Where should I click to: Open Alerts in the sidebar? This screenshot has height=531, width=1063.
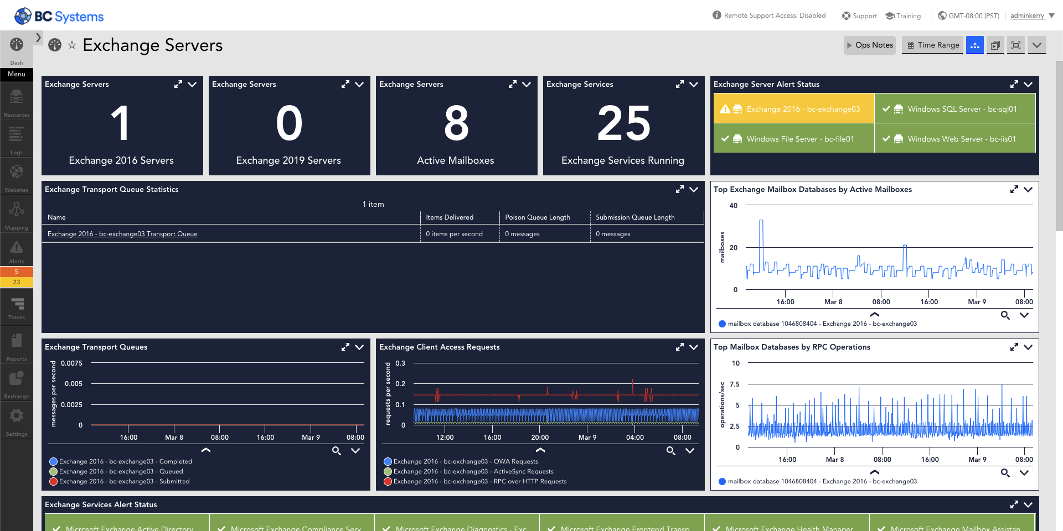pyautogui.click(x=17, y=252)
